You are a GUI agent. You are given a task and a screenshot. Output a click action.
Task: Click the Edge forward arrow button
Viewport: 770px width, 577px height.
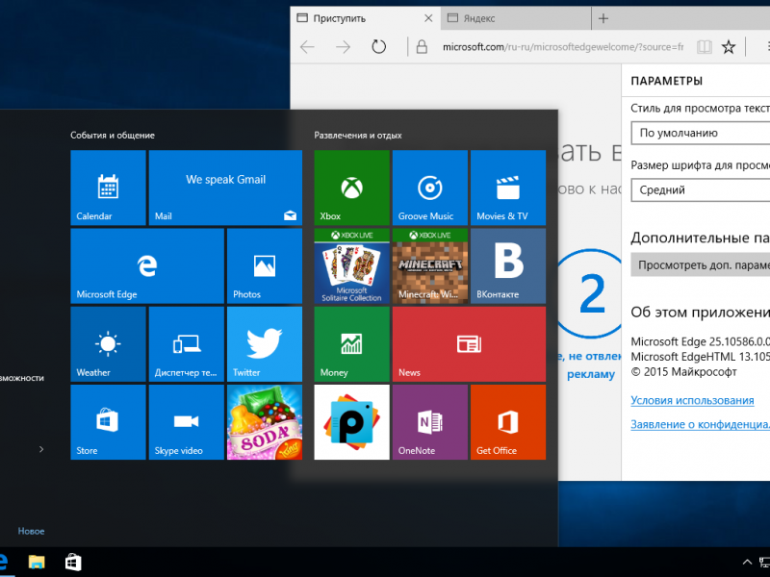click(343, 47)
